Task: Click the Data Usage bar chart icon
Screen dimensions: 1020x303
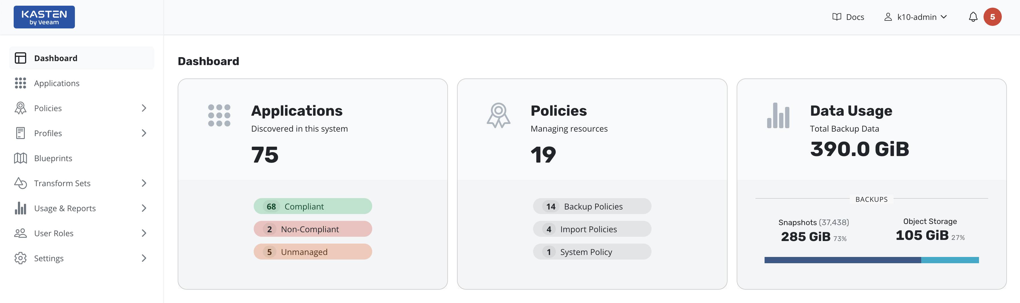Action: (x=778, y=115)
